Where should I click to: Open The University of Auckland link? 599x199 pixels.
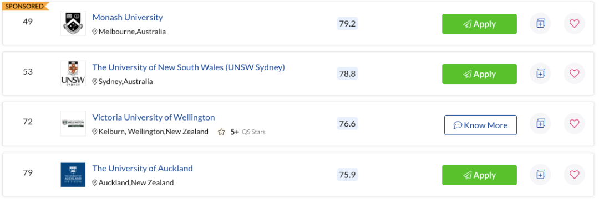pos(143,168)
